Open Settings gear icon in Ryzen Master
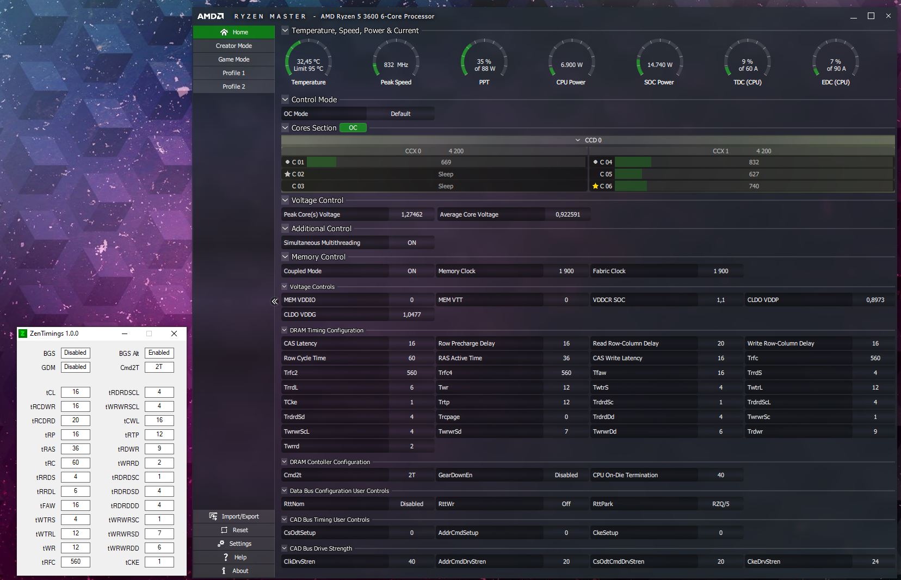Screen dimensions: 901x580 221,544
